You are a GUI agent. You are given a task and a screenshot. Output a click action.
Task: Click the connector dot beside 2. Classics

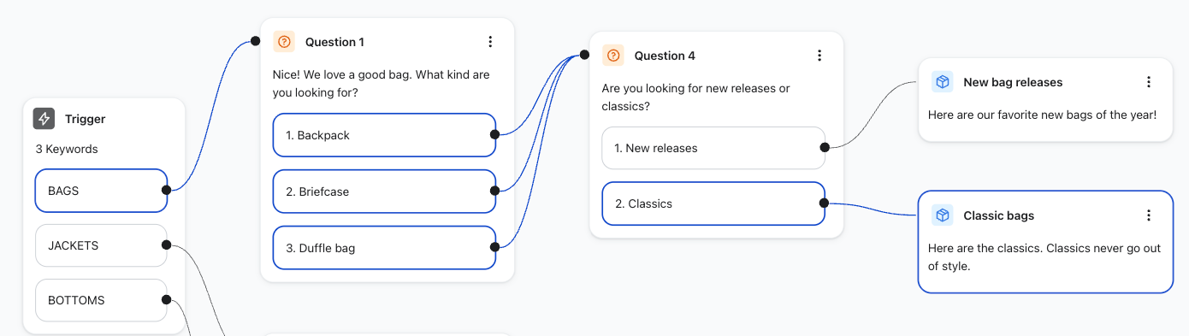[x=824, y=203]
